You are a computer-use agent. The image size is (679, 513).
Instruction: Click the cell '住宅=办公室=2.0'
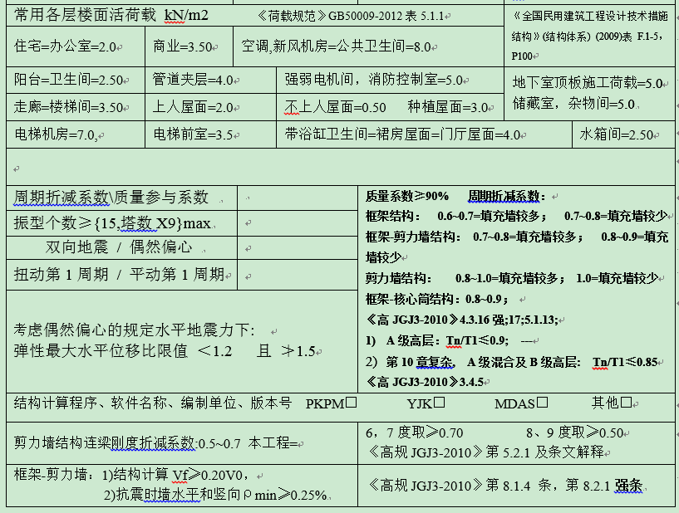tap(76, 46)
